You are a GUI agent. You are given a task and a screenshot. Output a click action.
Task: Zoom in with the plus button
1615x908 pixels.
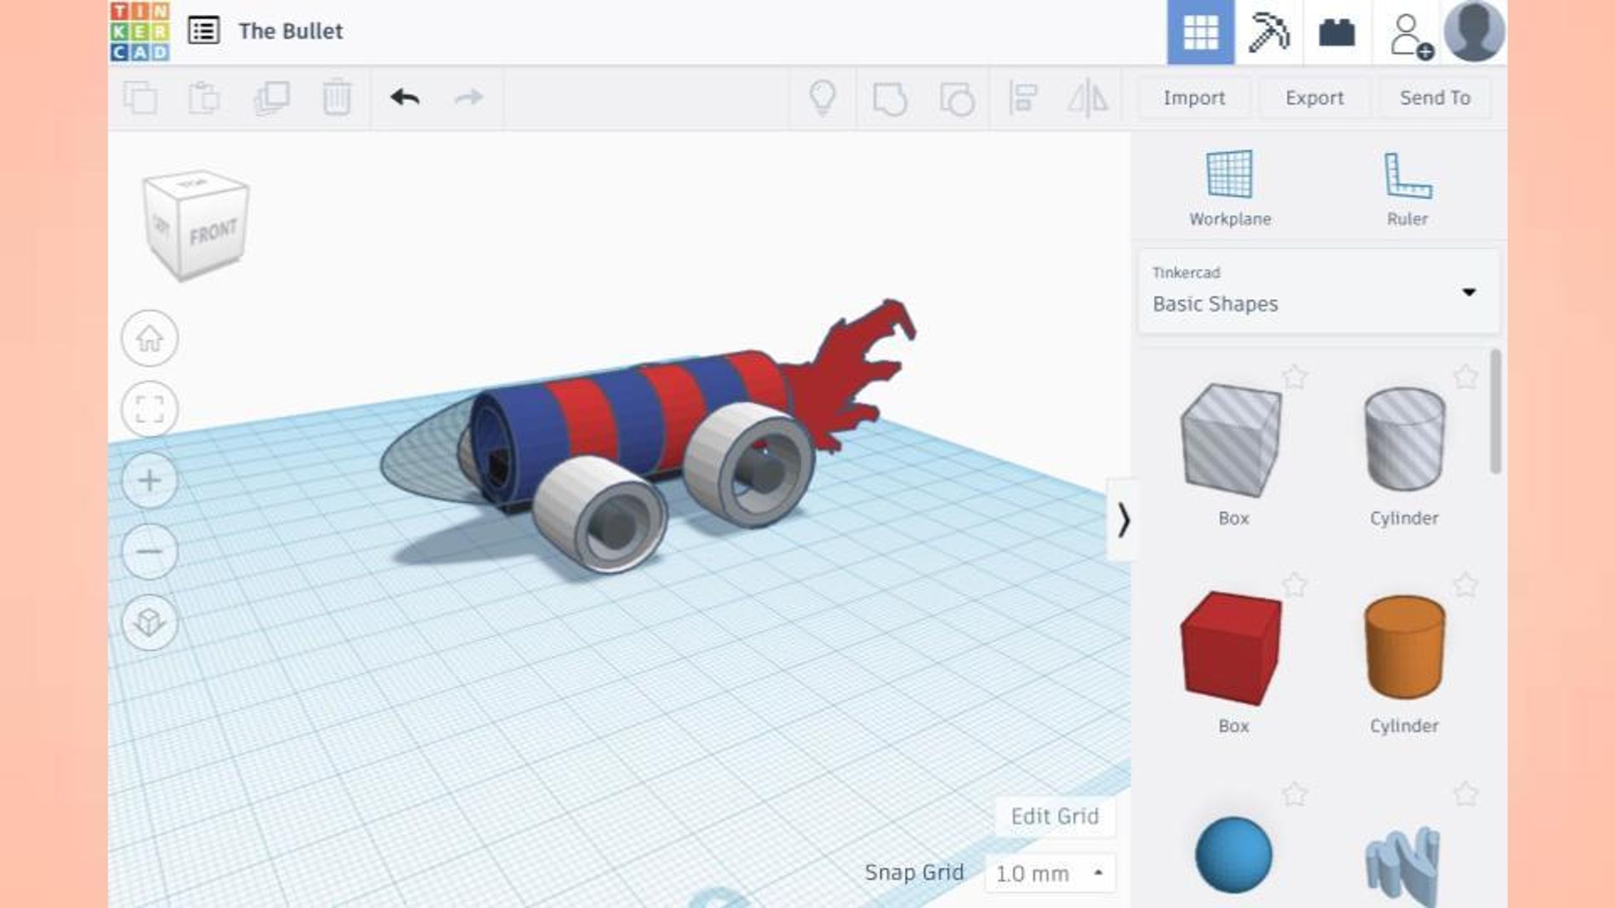pyautogui.click(x=150, y=480)
